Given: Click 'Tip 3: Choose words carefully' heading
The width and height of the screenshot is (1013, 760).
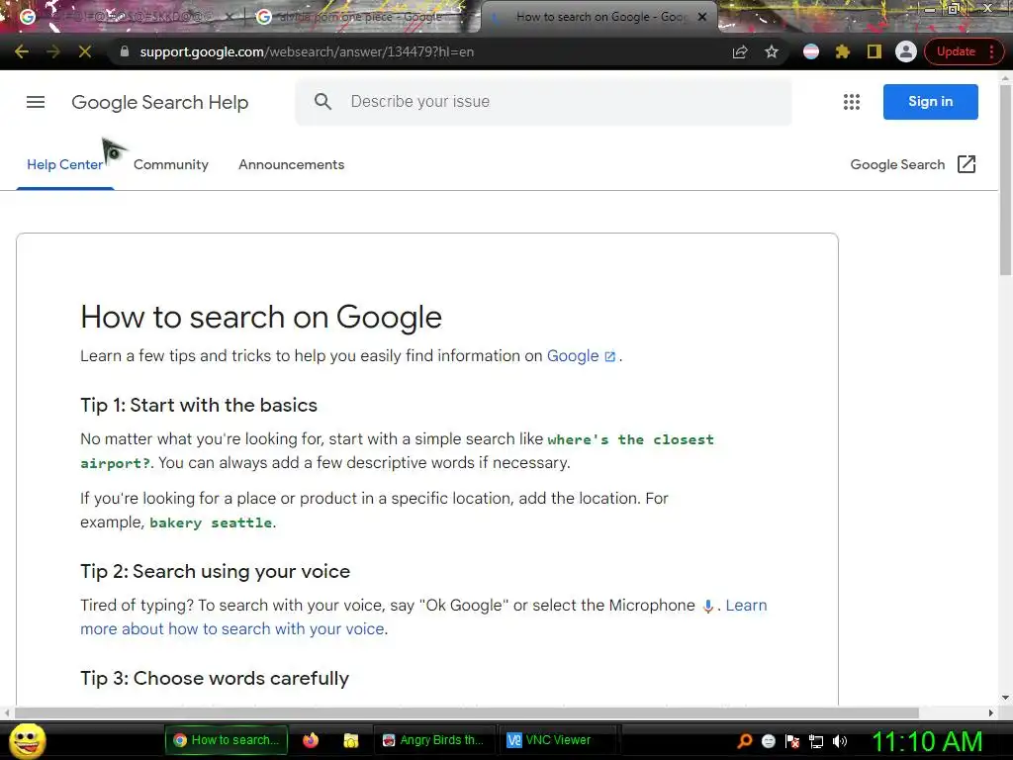Looking at the screenshot, I should (x=215, y=678).
